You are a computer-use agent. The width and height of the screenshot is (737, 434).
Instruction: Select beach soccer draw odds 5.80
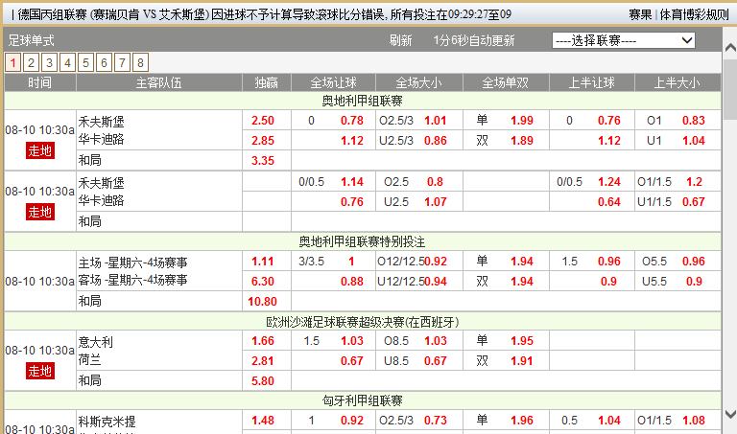click(263, 380)
